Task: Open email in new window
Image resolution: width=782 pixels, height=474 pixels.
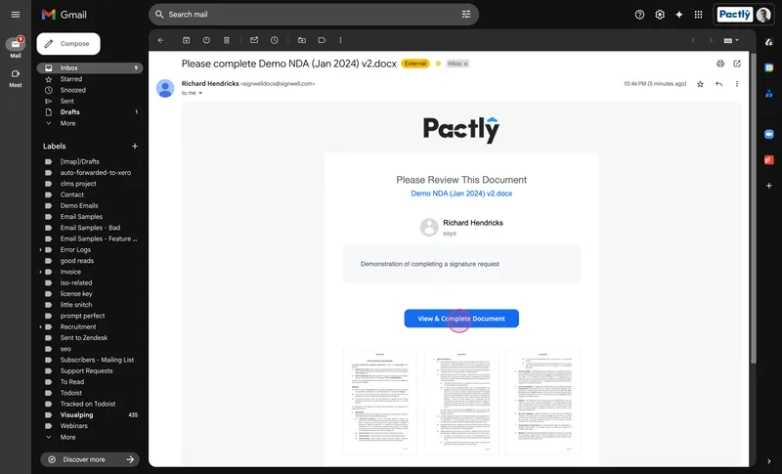Action: (737, 64)
